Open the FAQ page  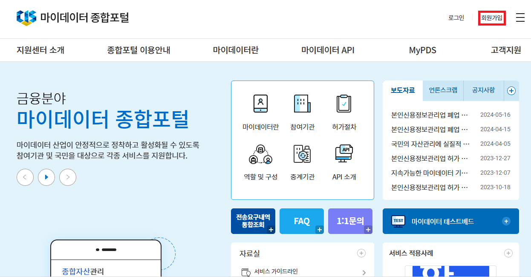tap(302, 221)
